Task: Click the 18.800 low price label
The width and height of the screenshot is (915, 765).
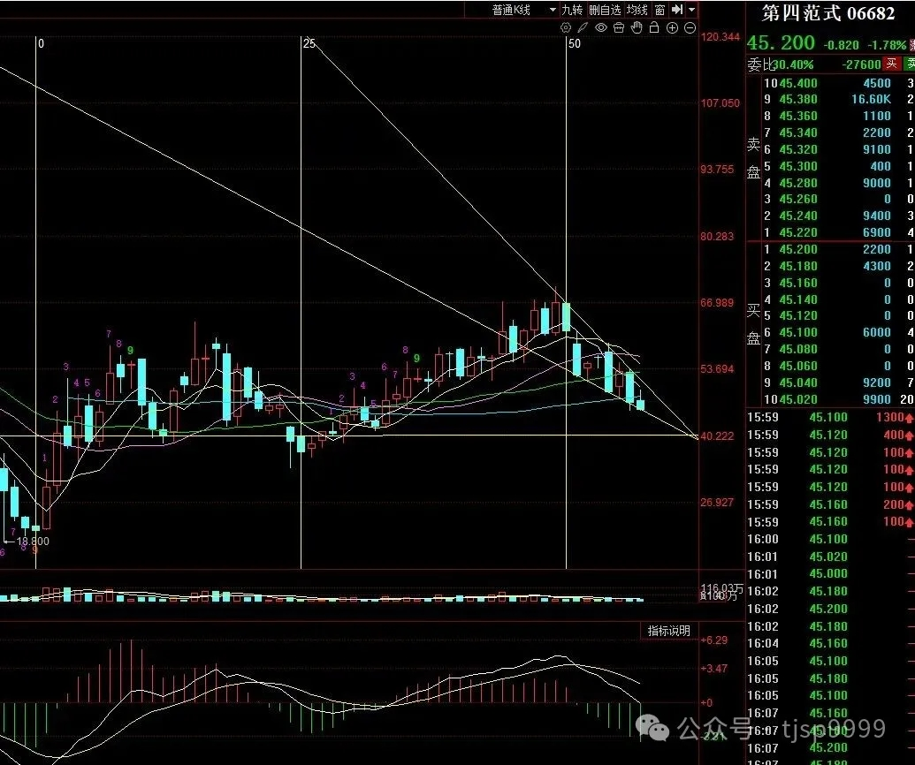Action: (32, 542)
